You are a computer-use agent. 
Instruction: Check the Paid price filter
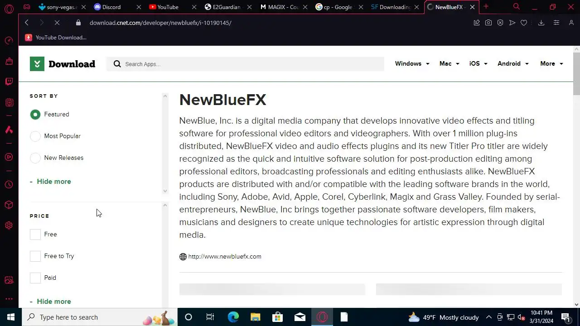click(x=35, y=278)
